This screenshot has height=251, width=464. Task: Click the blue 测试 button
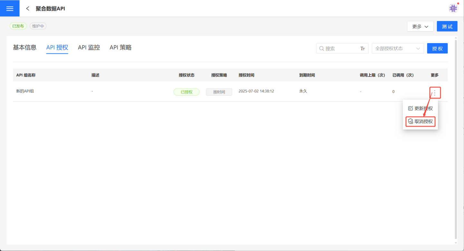click(x=447, y=26)
